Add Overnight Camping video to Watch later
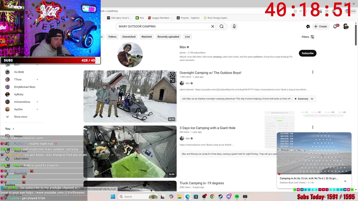This screenshot has width=358, height=201. point(173,75)
